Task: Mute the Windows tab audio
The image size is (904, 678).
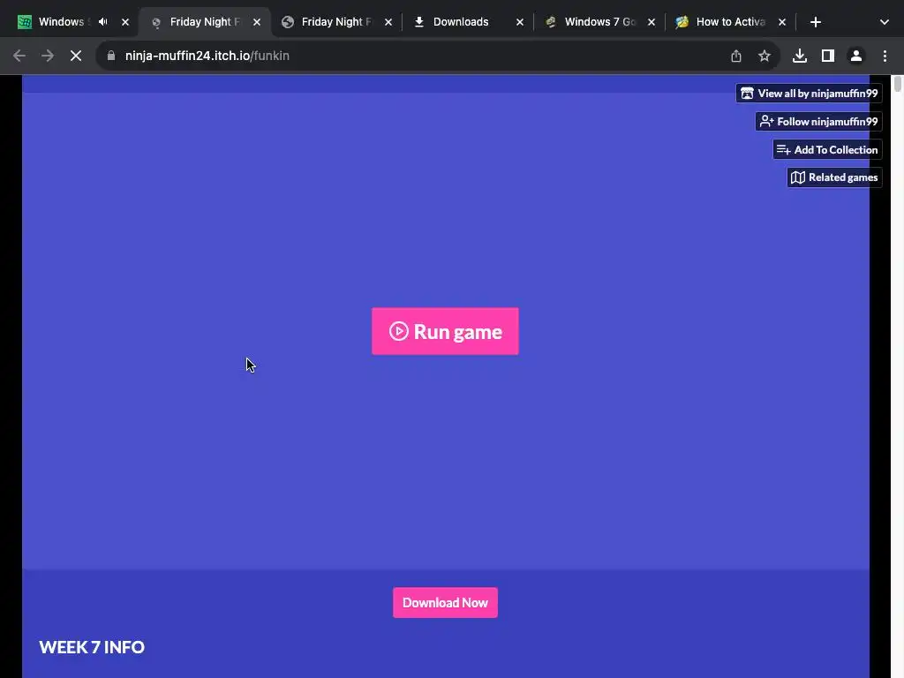Action: pos(103,22)
